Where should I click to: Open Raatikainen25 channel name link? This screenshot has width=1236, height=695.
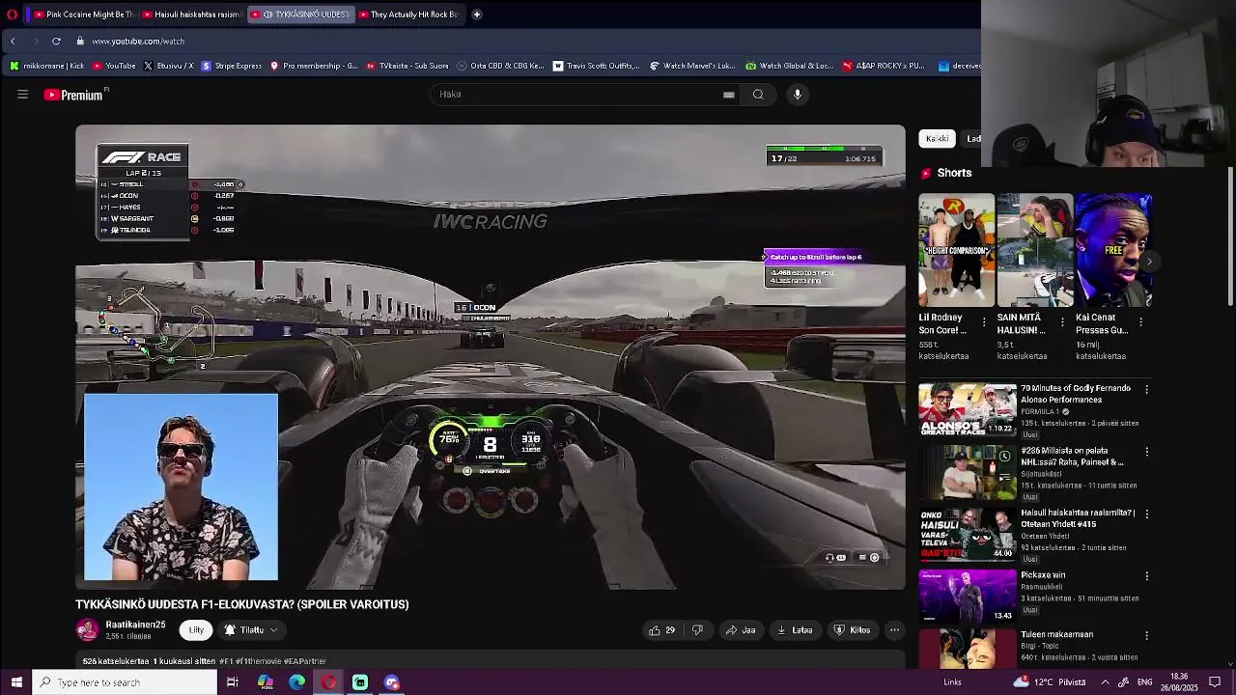pyautogui.click(x=135, y=625)
